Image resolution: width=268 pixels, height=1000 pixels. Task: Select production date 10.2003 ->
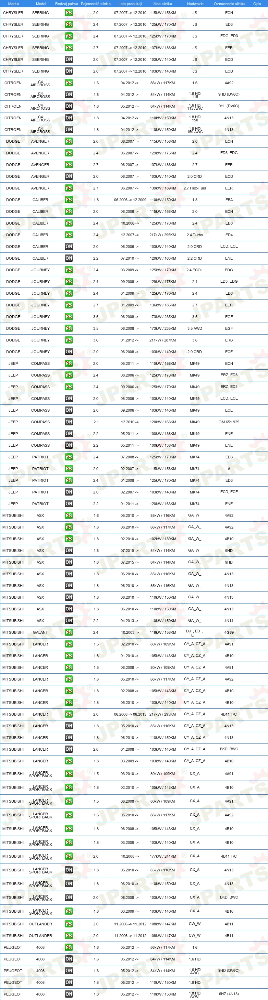coord(130,632)
